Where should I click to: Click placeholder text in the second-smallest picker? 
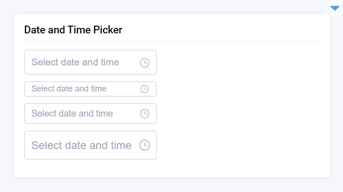click(x=72, y=113)
